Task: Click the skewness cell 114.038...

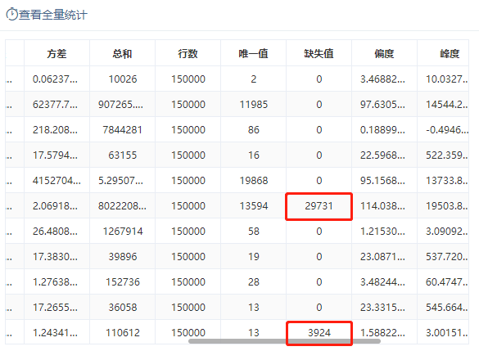Action: [x=382, y=206]
